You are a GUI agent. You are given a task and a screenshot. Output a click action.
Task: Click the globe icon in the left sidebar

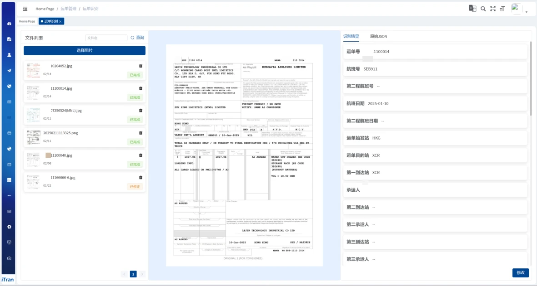click(x=8, y=86)
